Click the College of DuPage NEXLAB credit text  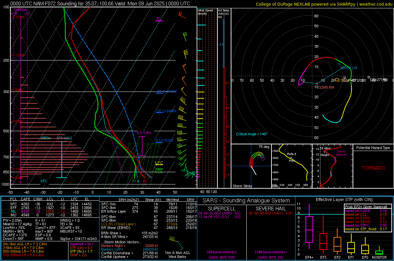coord(324,4)
